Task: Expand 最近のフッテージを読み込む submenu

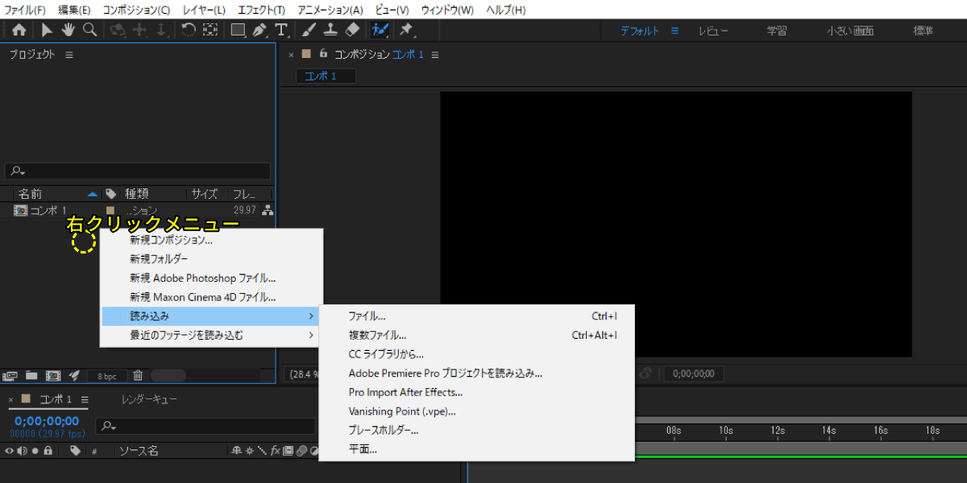Action: pyautogui.click(x=211, y=335)
